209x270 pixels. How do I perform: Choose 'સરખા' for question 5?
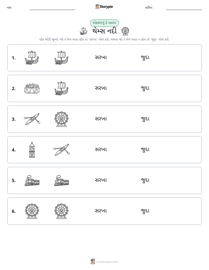tap(101, 180)
